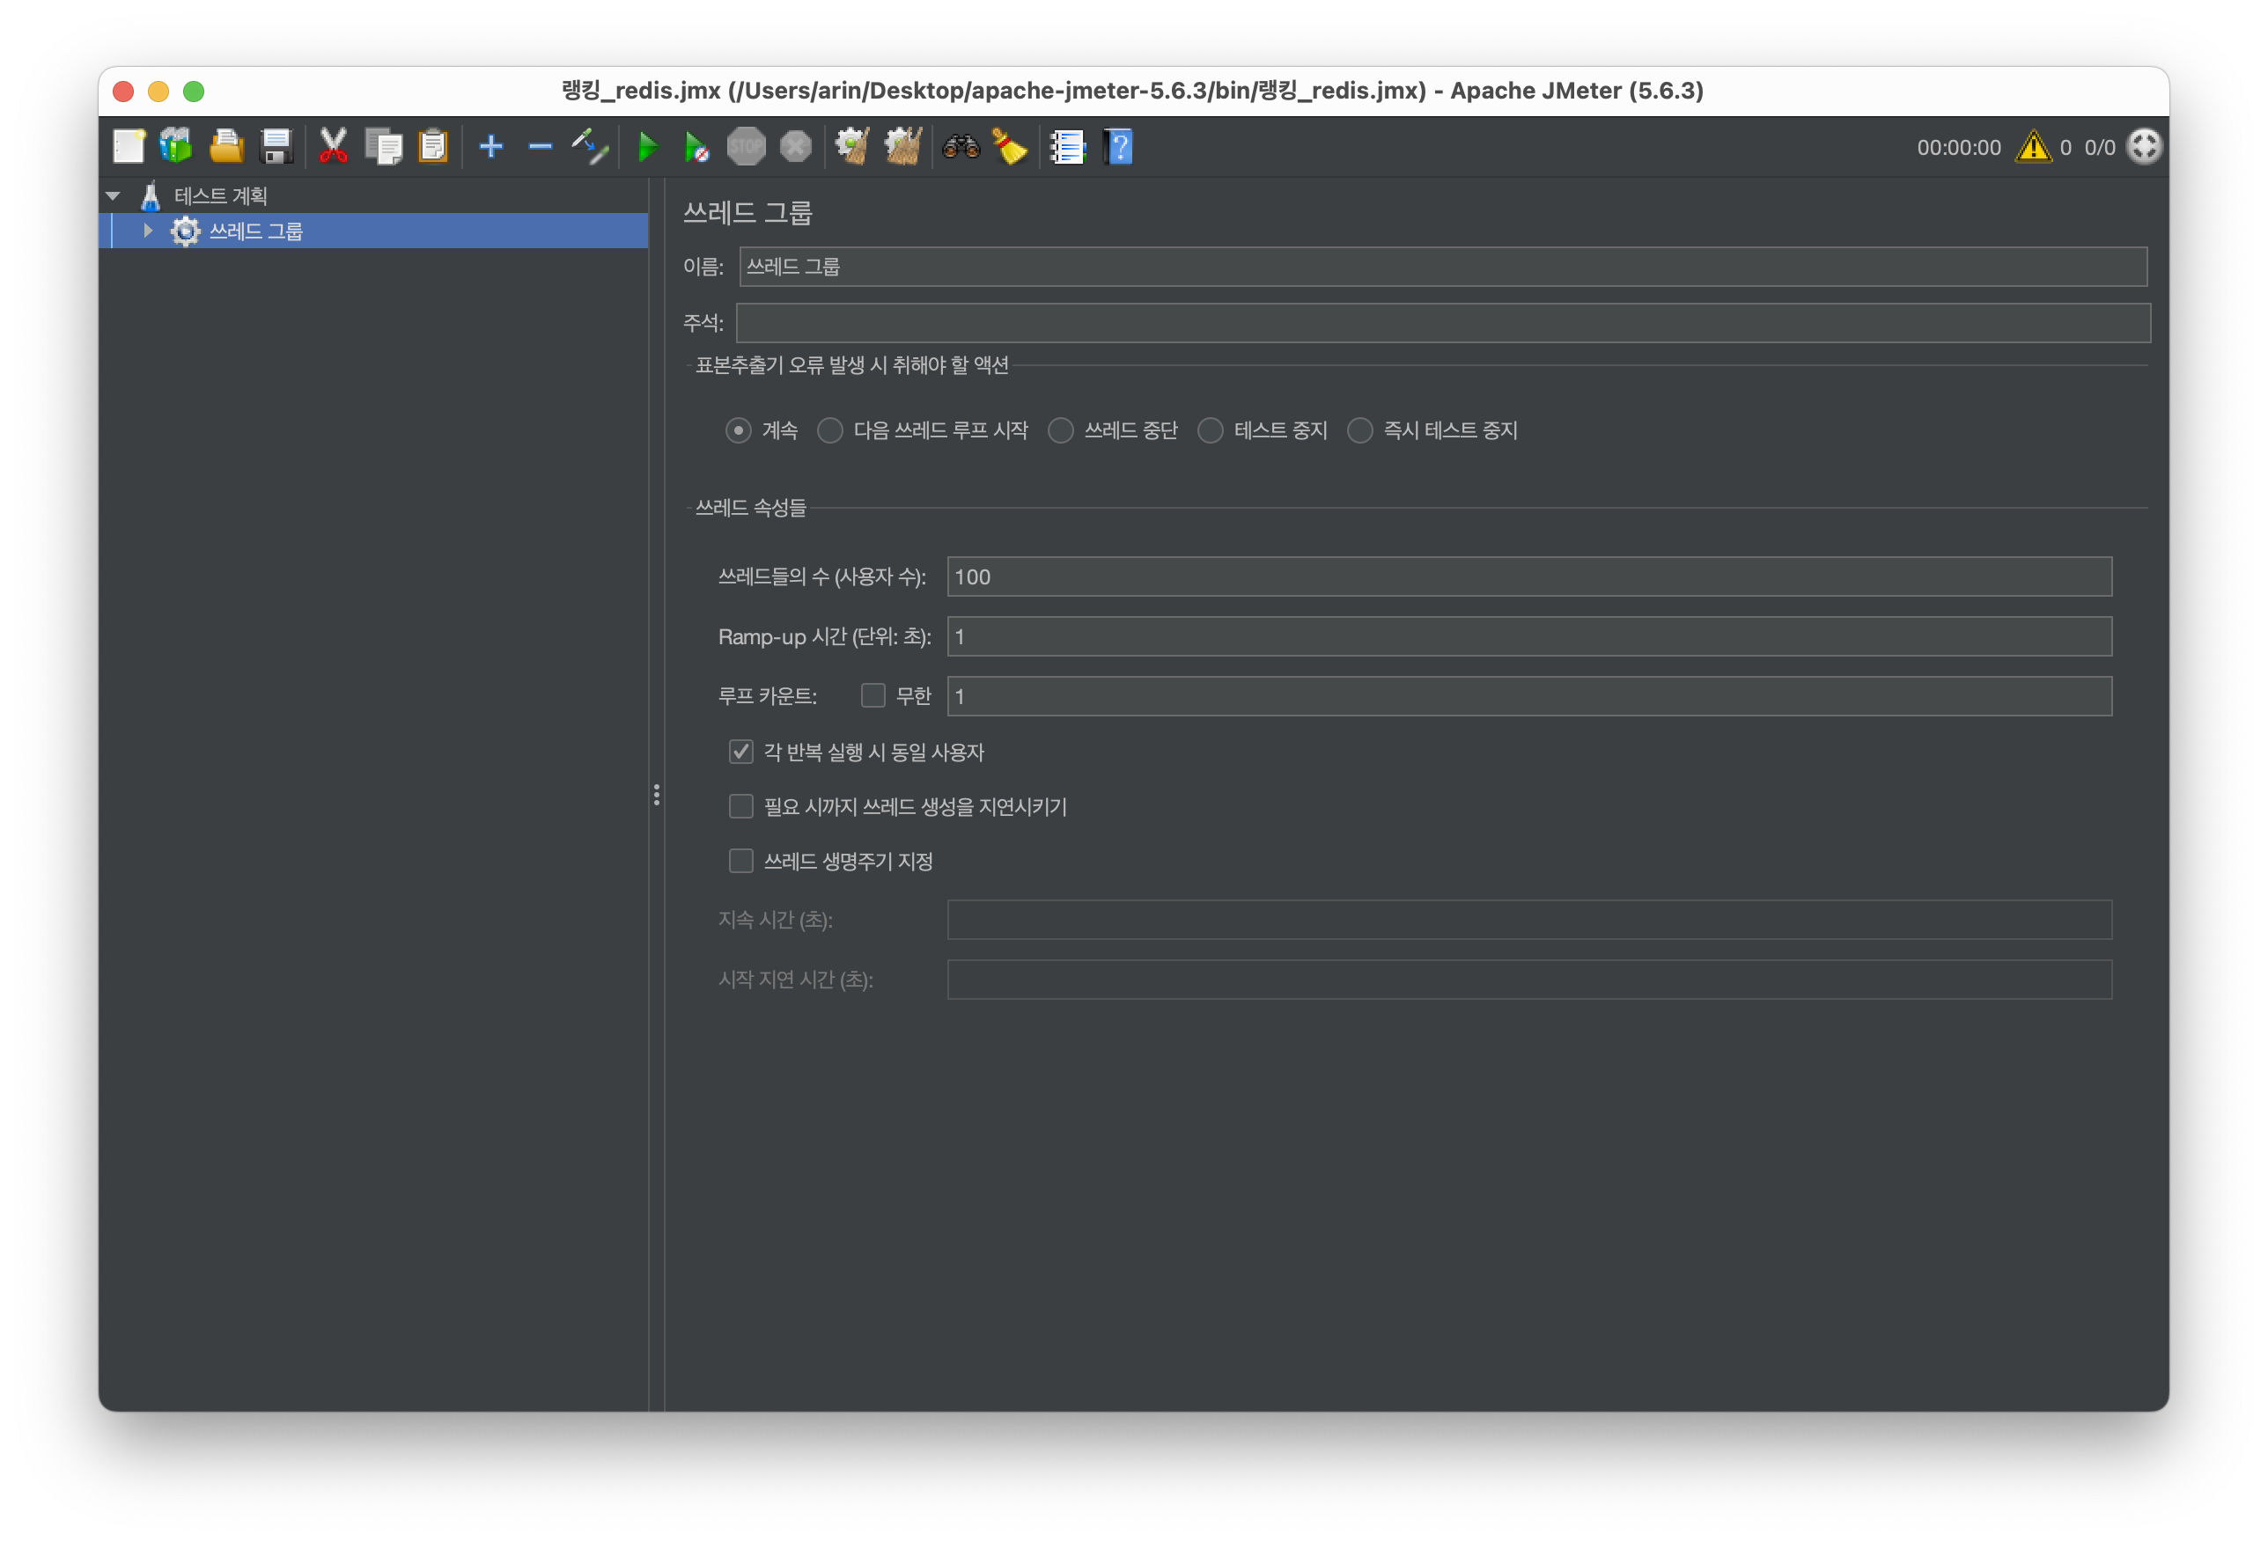Click the 쓰레드들의 수 input field
This screenshot has width=2268, height=1542.
click(x=1528, y=576)
